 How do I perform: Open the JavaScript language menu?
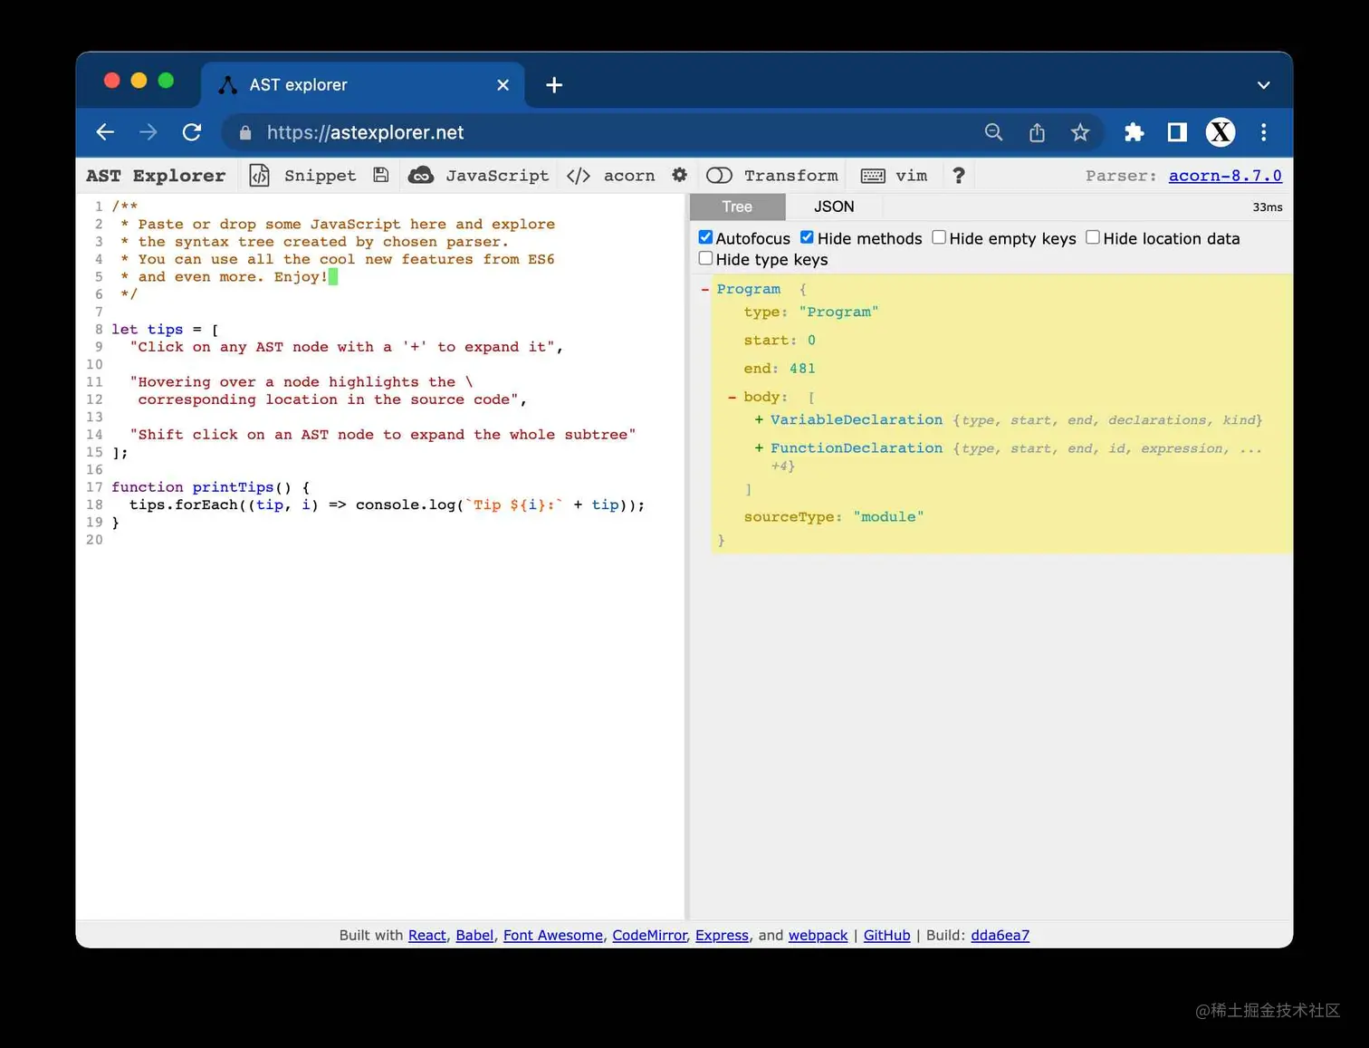click(497, 176)
